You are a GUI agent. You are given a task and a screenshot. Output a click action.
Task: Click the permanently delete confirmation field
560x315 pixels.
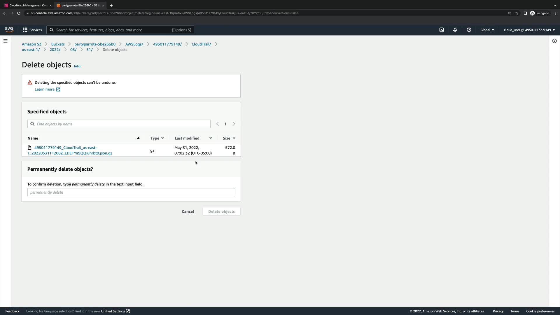(x=131, y=192)
